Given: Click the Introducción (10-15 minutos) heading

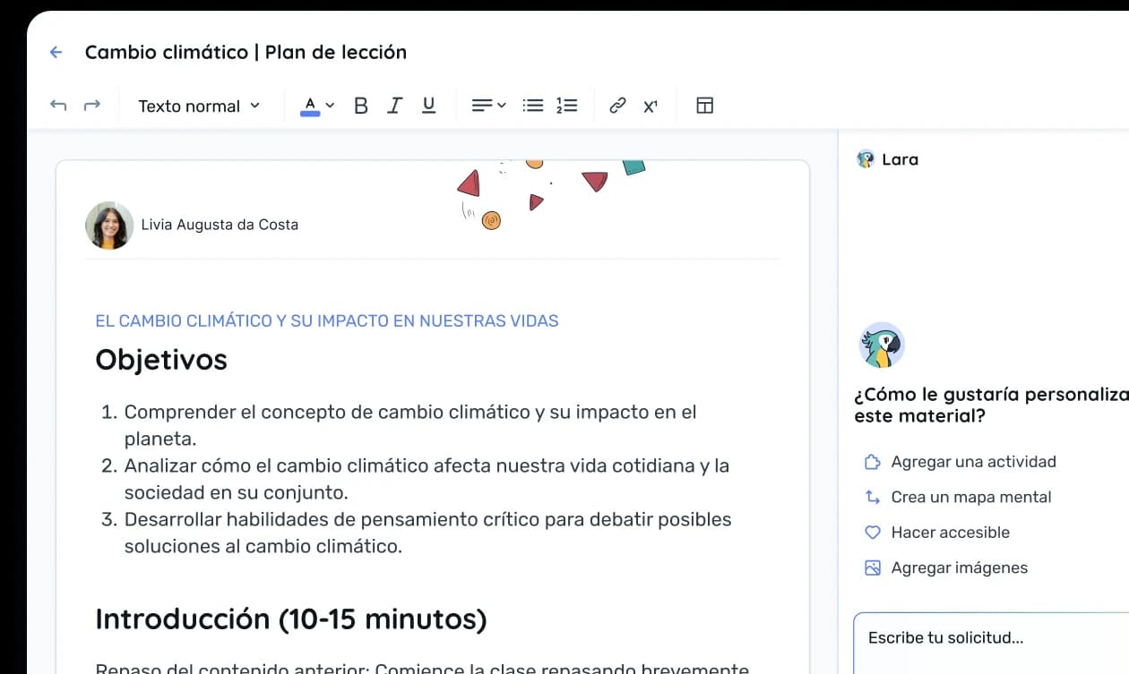Looking at the screenshot, I should point(291,619).
